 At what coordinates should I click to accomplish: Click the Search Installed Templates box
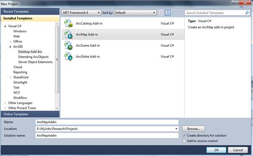click(217, 13)
